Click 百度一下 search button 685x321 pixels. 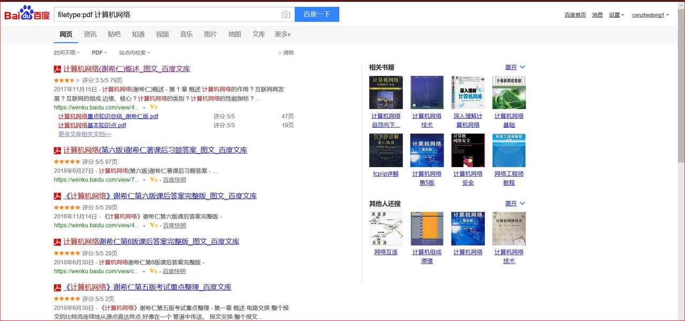(317, 14)
